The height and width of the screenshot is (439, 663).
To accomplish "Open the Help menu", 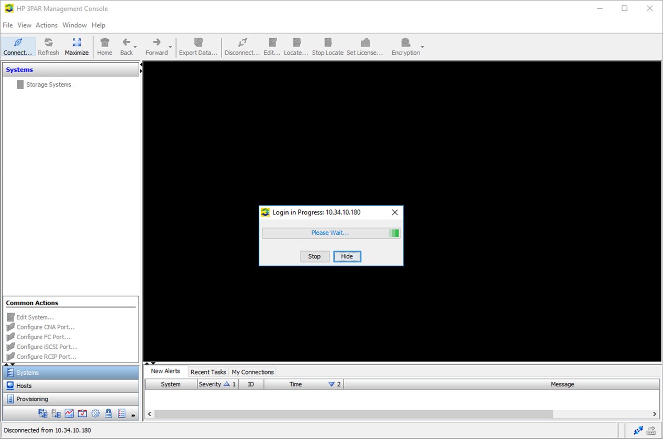I will tap(98, 25).
